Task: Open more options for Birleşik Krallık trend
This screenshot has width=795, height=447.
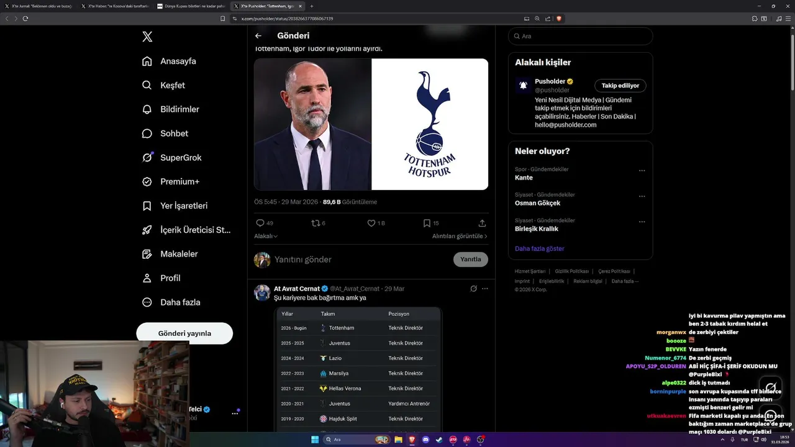Action: [642, 222]
